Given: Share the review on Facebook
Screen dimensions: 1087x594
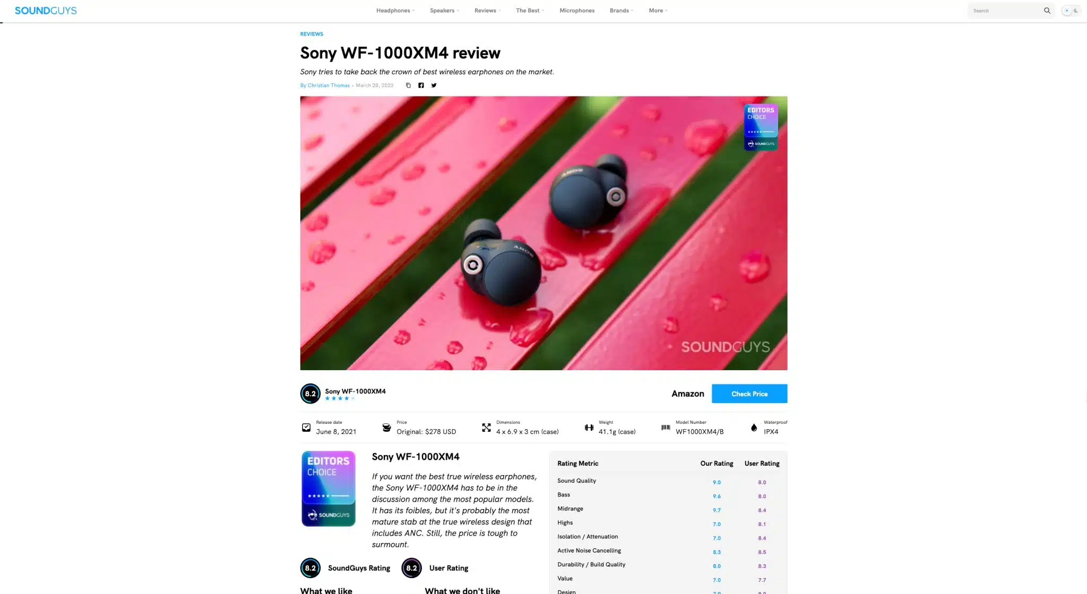Looking at the screenshot, I should coord(421,85).
